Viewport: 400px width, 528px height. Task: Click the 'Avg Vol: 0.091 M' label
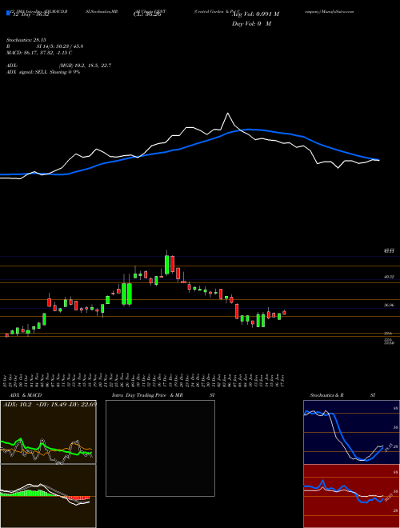click(x=255, y=14)
